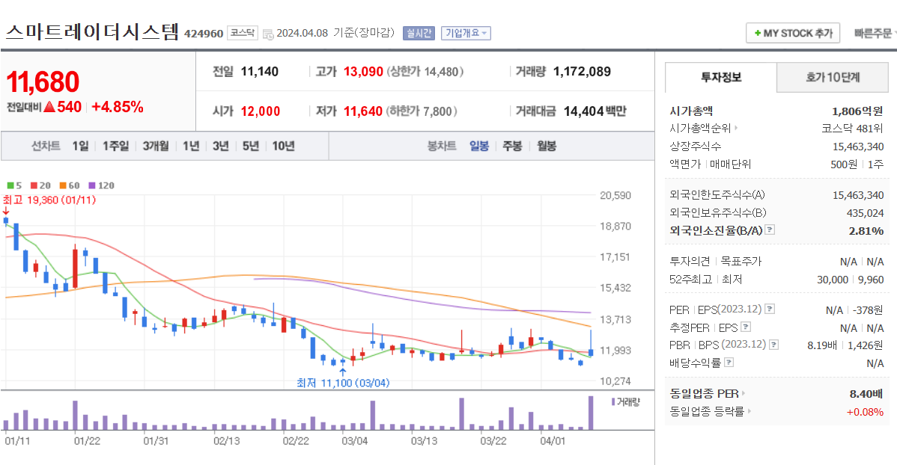This screenshot has width=897, height=465.
Task: Click the 52주최고 value 30,000
Action: 833,280
